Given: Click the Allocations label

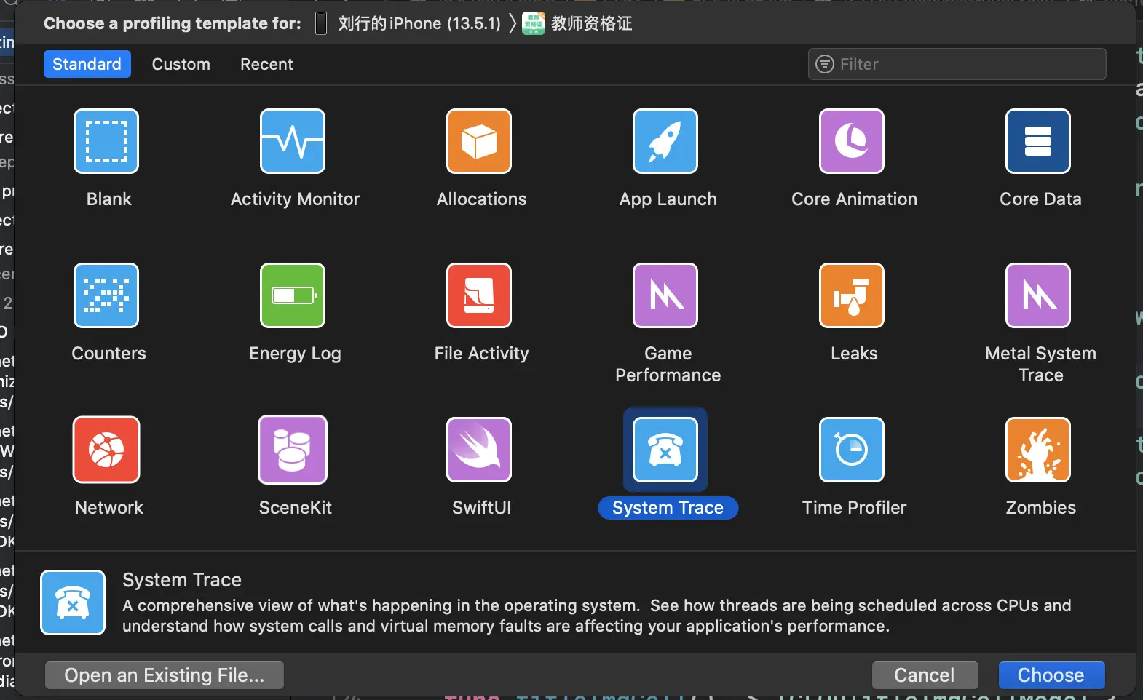Looking at the screenshot, I should (481, 199).
